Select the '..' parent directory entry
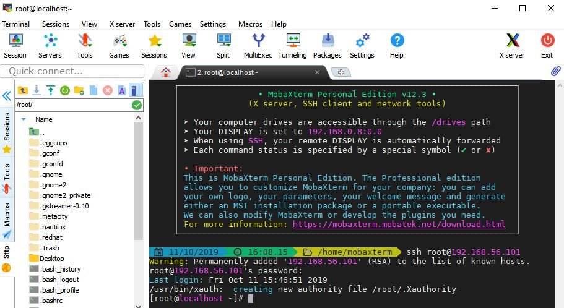The width and height of the screenshot is (564, 308). (x=37, y=132)
